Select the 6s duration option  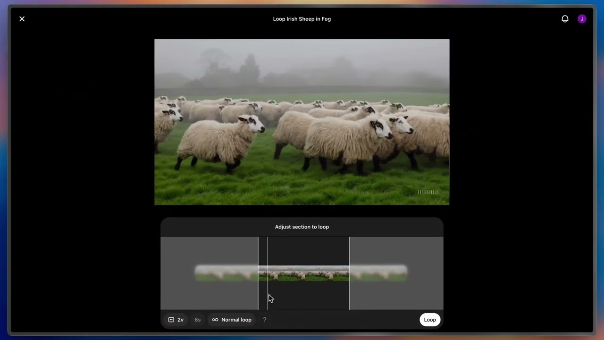point(198,320)
